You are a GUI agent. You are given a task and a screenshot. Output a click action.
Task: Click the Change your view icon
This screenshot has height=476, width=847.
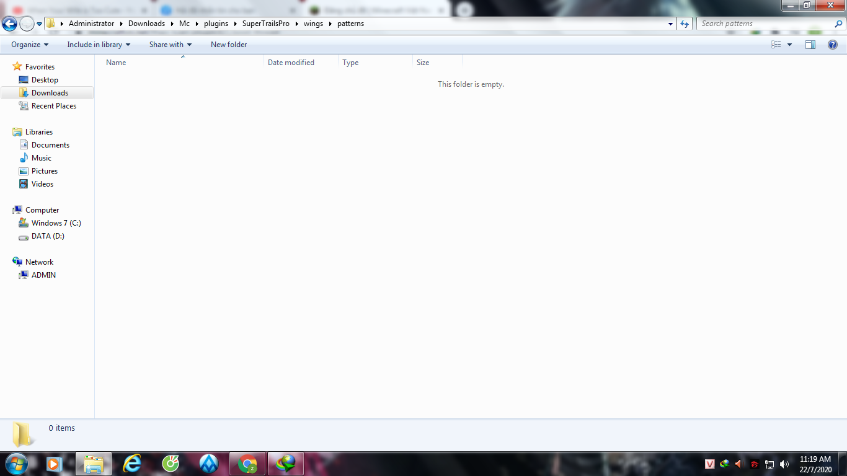click(776, 45)
